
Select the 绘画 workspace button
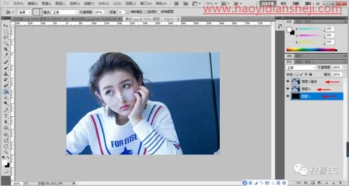tap(296, 3)
